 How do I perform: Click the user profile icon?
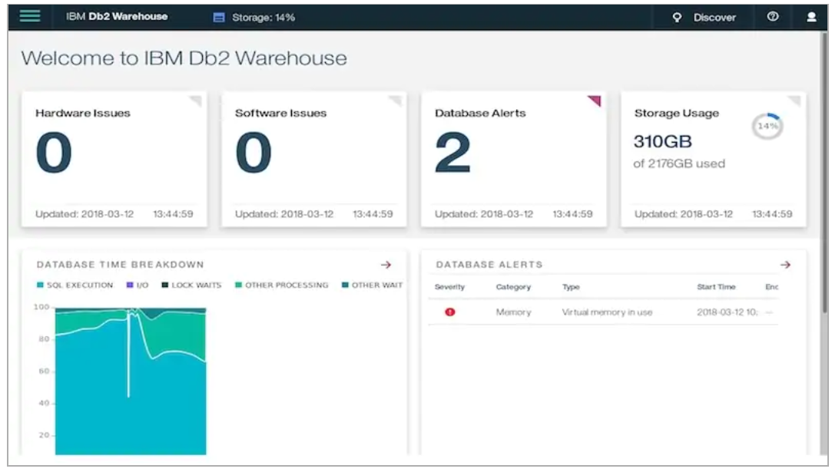pos(812,16)
